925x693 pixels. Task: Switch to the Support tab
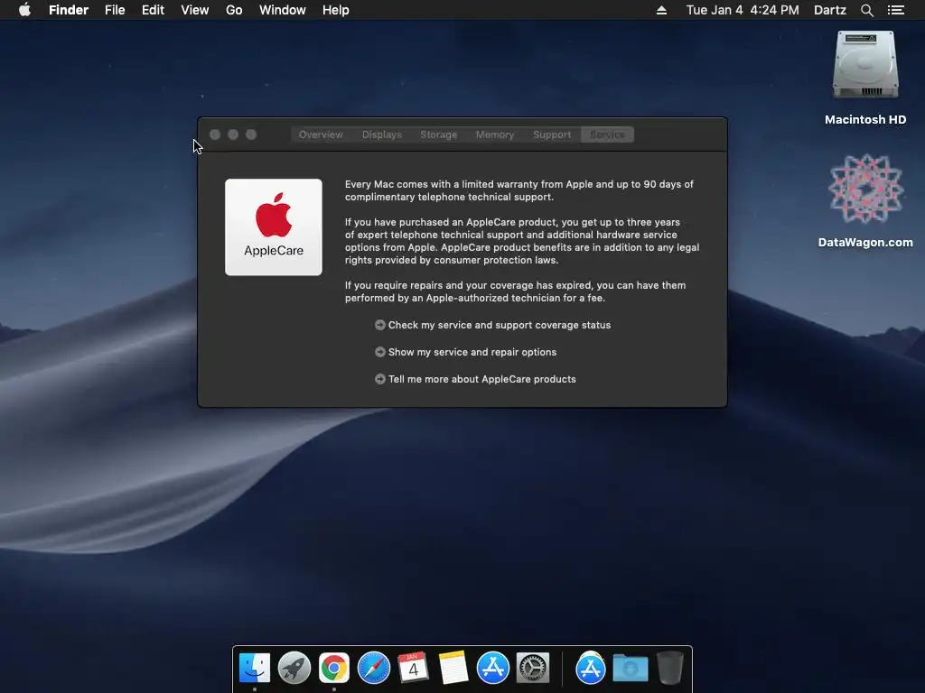pos(552,134)
